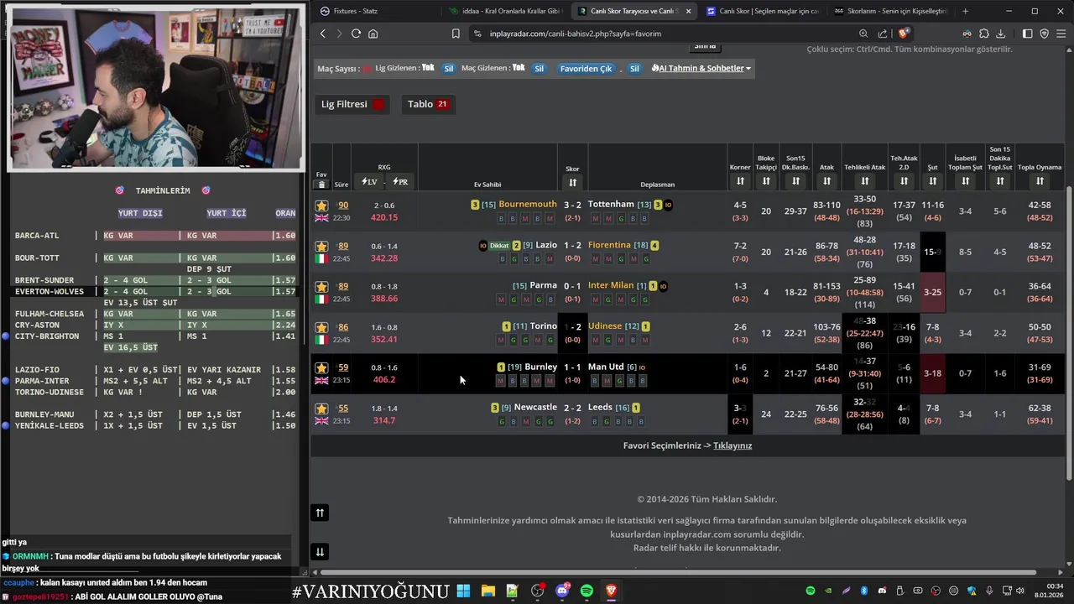Sort table by Son15 Dk.Baskı column
The image size is (1074, 604).
795,181
